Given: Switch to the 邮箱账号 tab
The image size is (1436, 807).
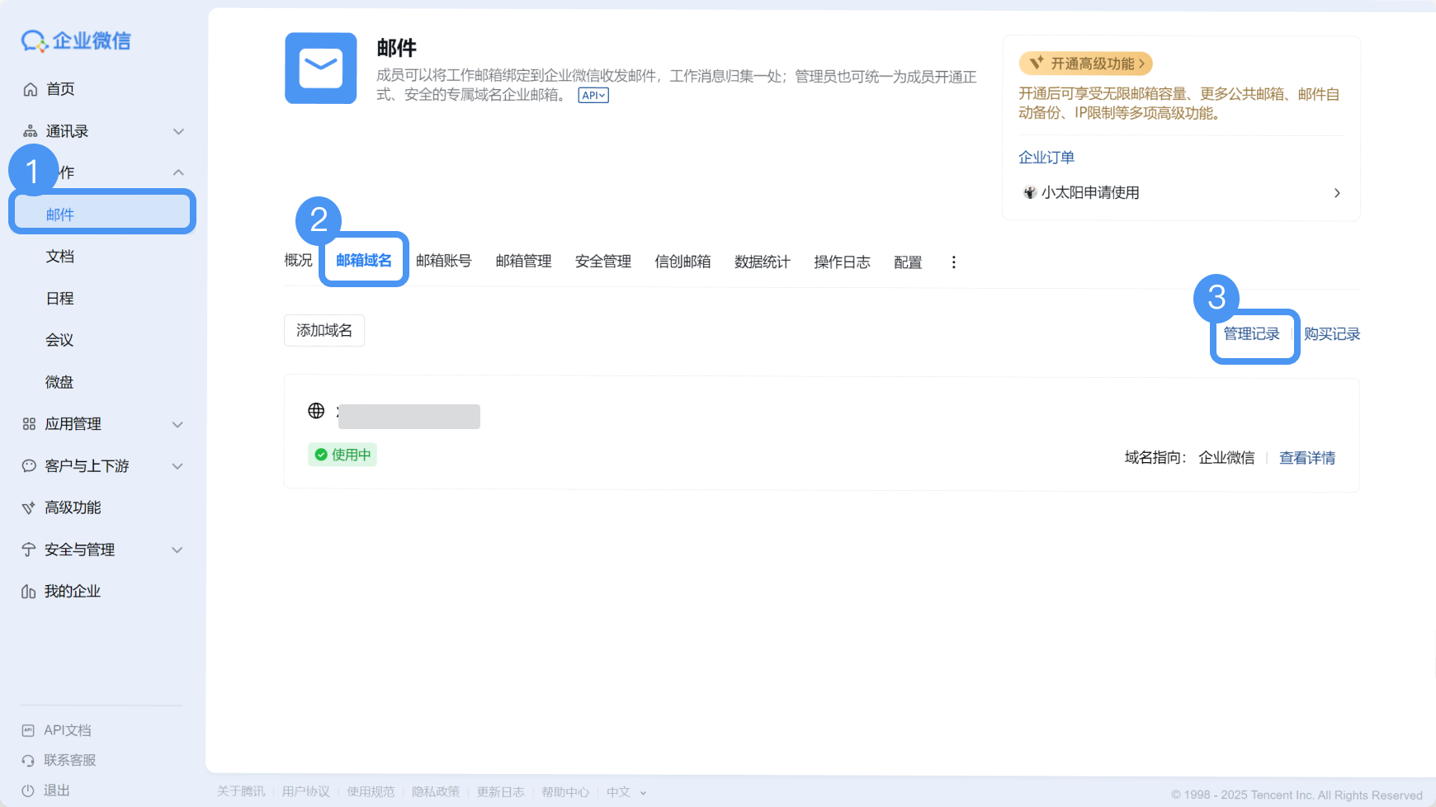Looking at the screenshot, I should pyautogui.click(x=443, y=262).
